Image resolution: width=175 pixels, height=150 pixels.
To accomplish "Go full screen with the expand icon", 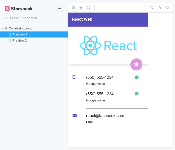I will (x=152, y=8).
